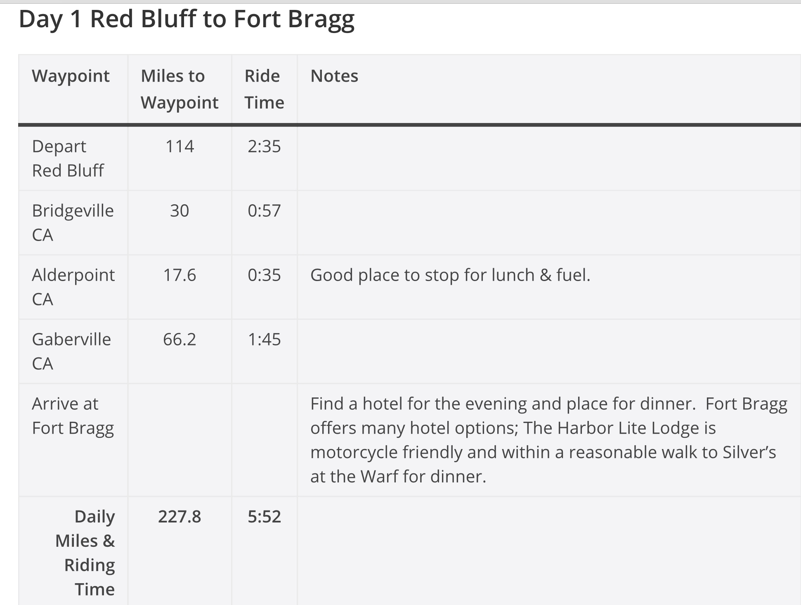
Task: Click the Notes column header
Action: point(334,76)
